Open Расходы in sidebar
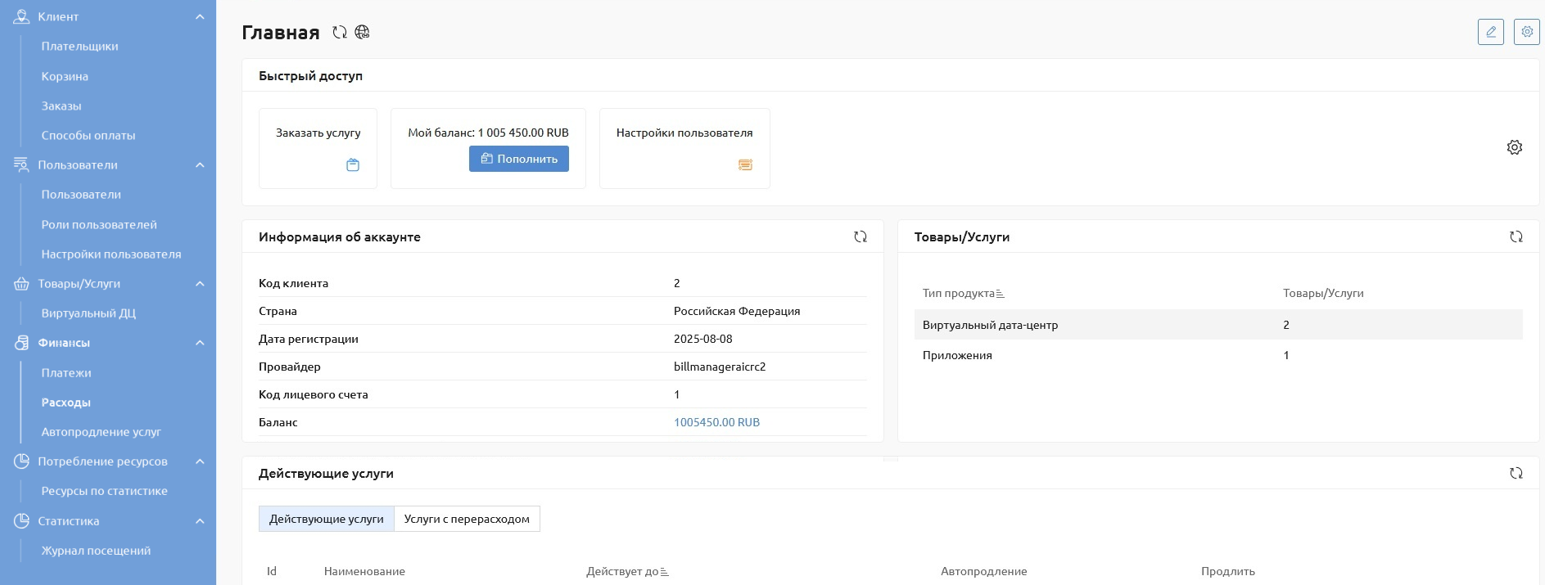The height and width of the screenshot is (585, 1545). [66, 403]
